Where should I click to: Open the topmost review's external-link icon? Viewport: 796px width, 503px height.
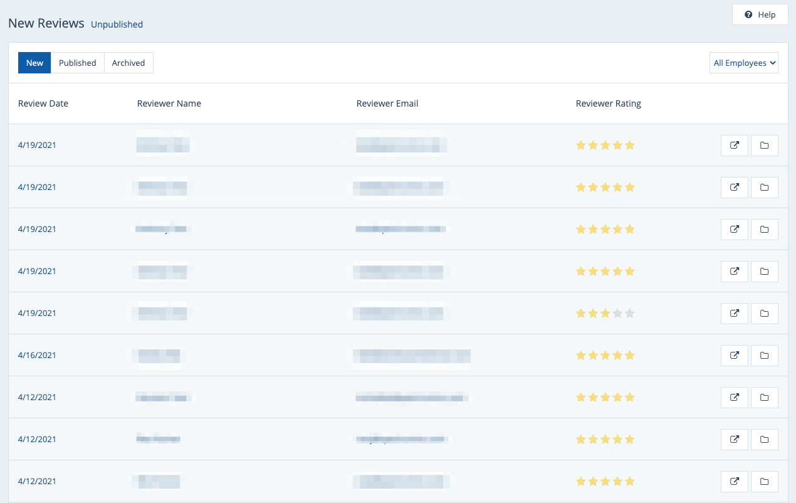734,146
